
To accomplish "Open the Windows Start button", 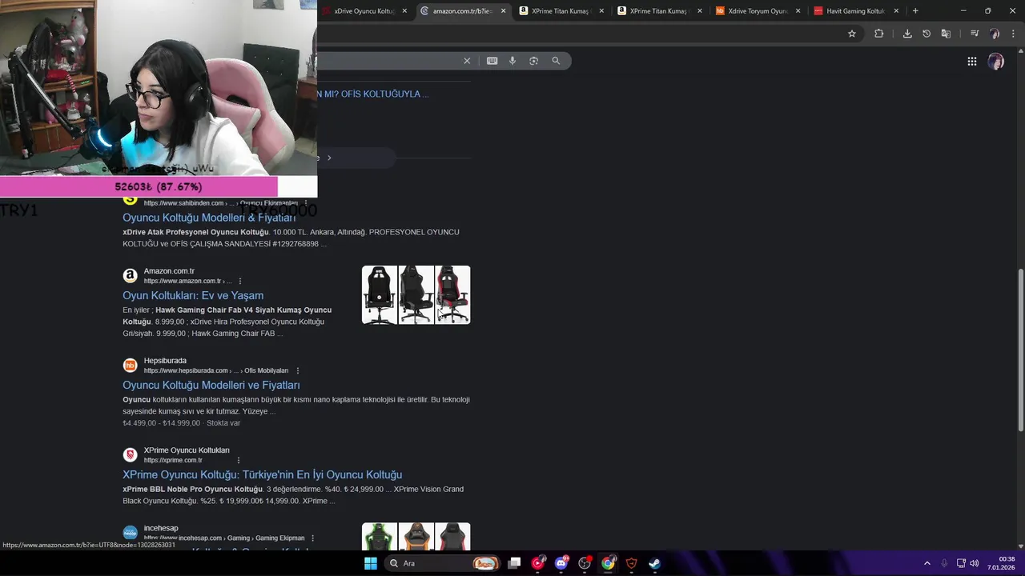I will click(371, 563).
